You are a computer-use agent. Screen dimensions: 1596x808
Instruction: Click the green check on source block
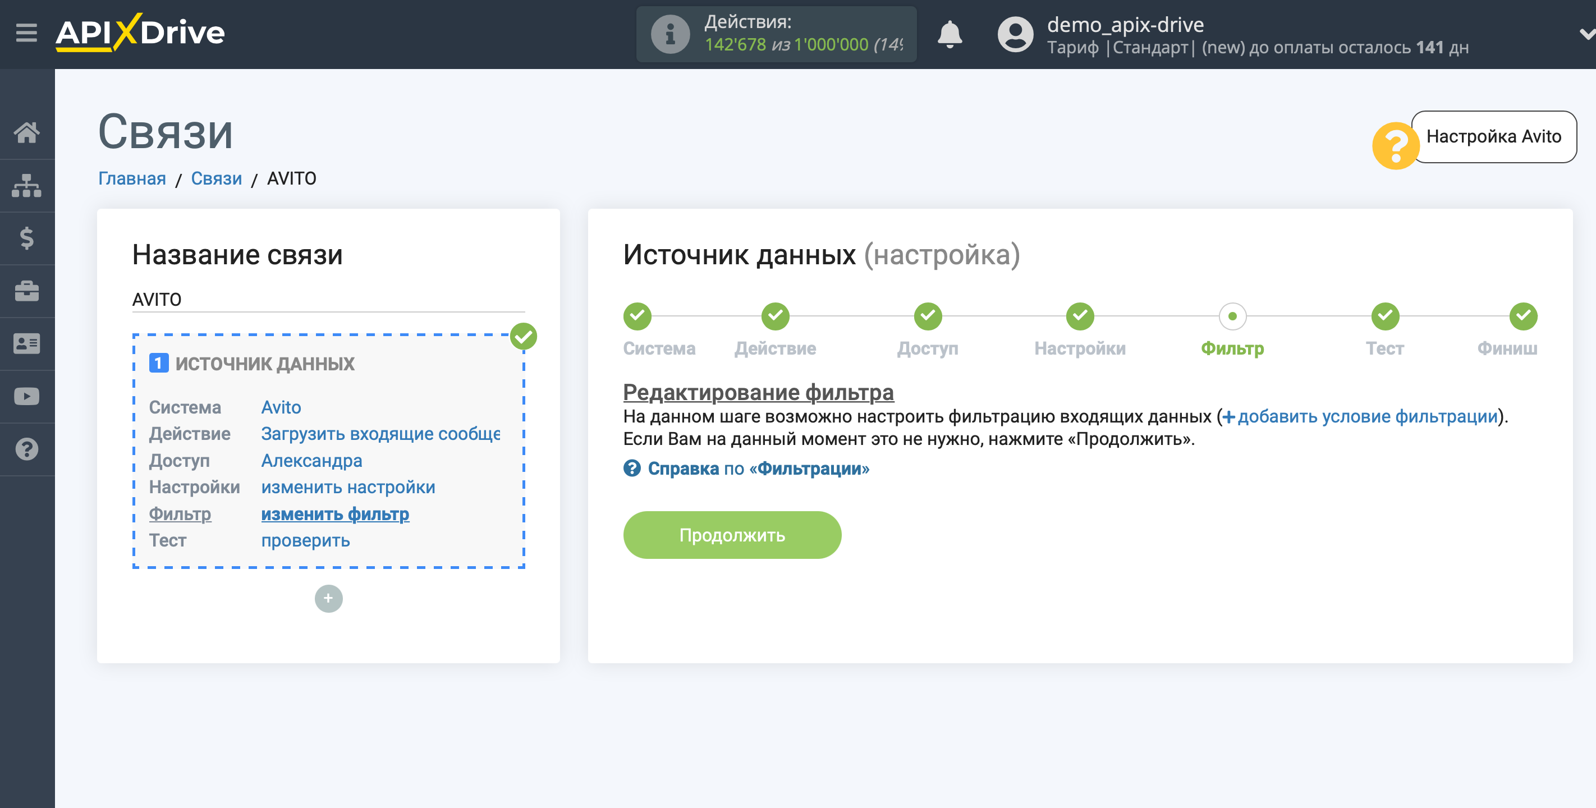(x=524, y=337)
